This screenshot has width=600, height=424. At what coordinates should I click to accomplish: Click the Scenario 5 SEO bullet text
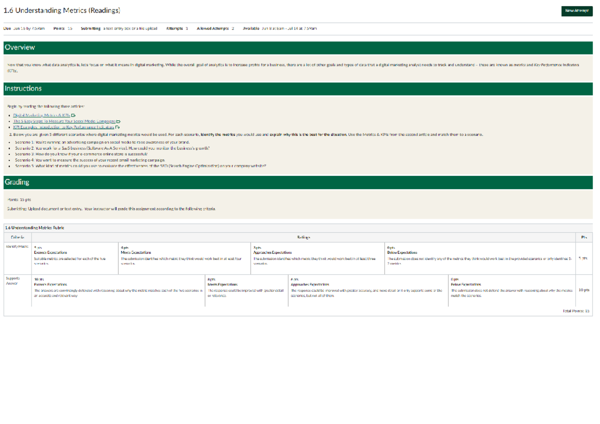point(140,166)
